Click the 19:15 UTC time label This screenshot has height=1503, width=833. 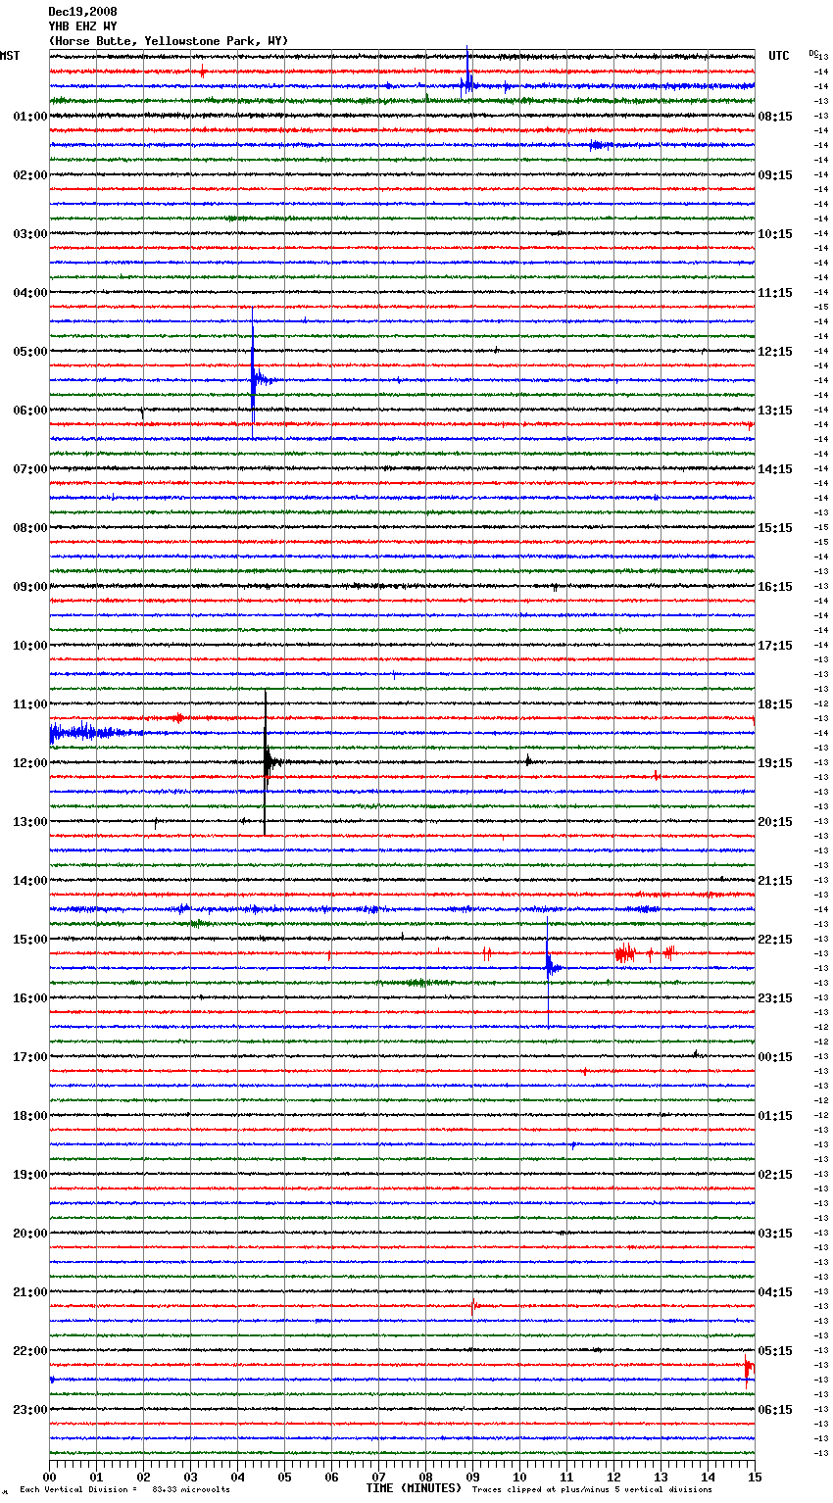[x=775, y=763]
